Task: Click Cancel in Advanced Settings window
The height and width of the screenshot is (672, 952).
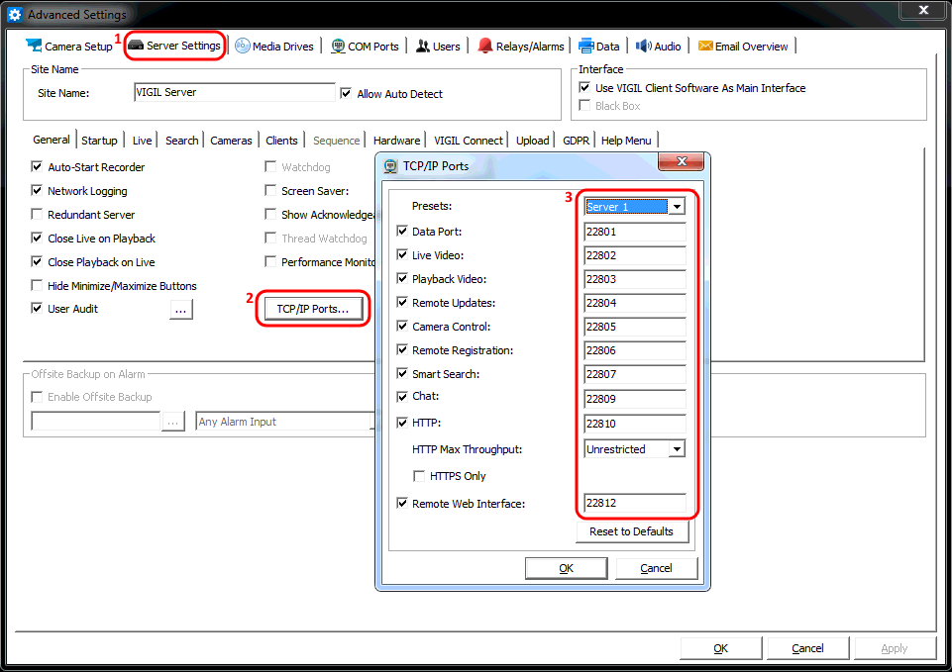Action: (807, 648)
